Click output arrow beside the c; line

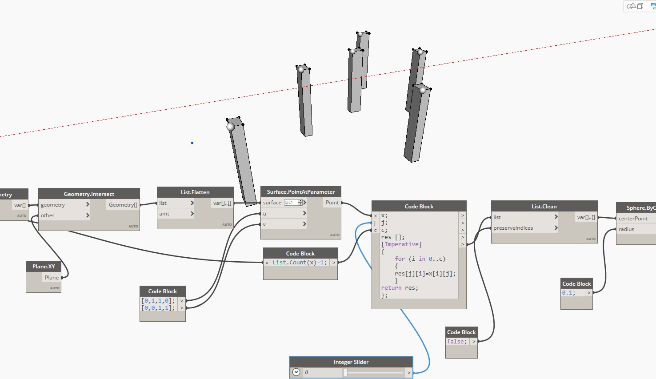(x=463, y=230)
